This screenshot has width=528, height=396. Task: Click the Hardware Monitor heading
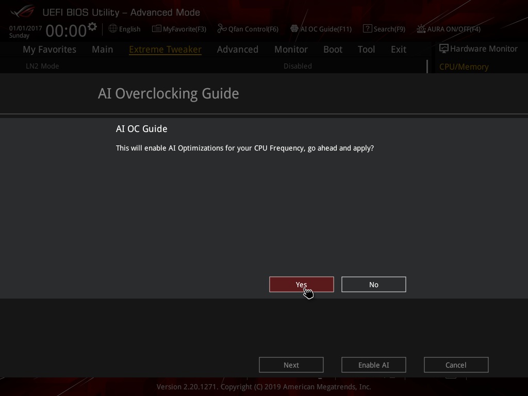click(x=484, y=49)
